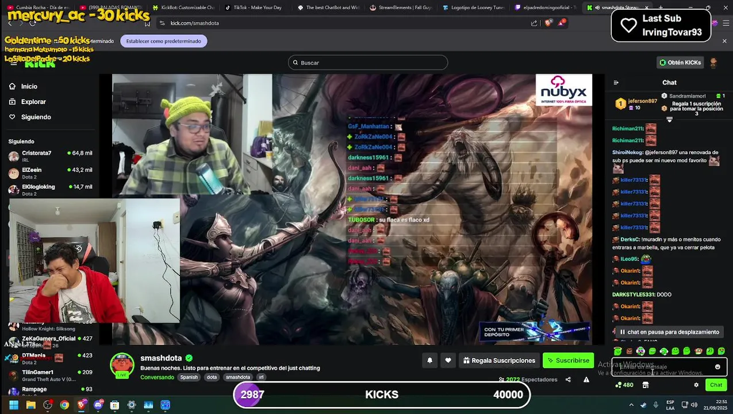Open Microsoft Store from the taskbar
The image size is (733, 414).
(x=114, y=405)
